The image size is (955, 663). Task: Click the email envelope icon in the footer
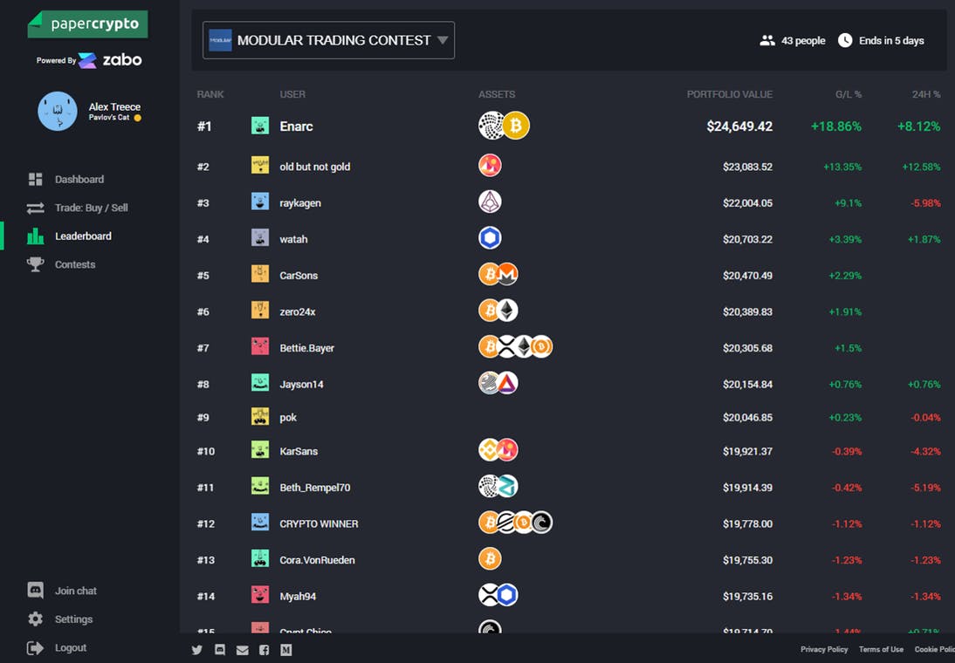pos(242,650)
